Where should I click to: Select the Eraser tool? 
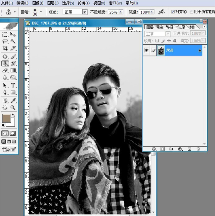pyautogui.click(x=5, y=70)
